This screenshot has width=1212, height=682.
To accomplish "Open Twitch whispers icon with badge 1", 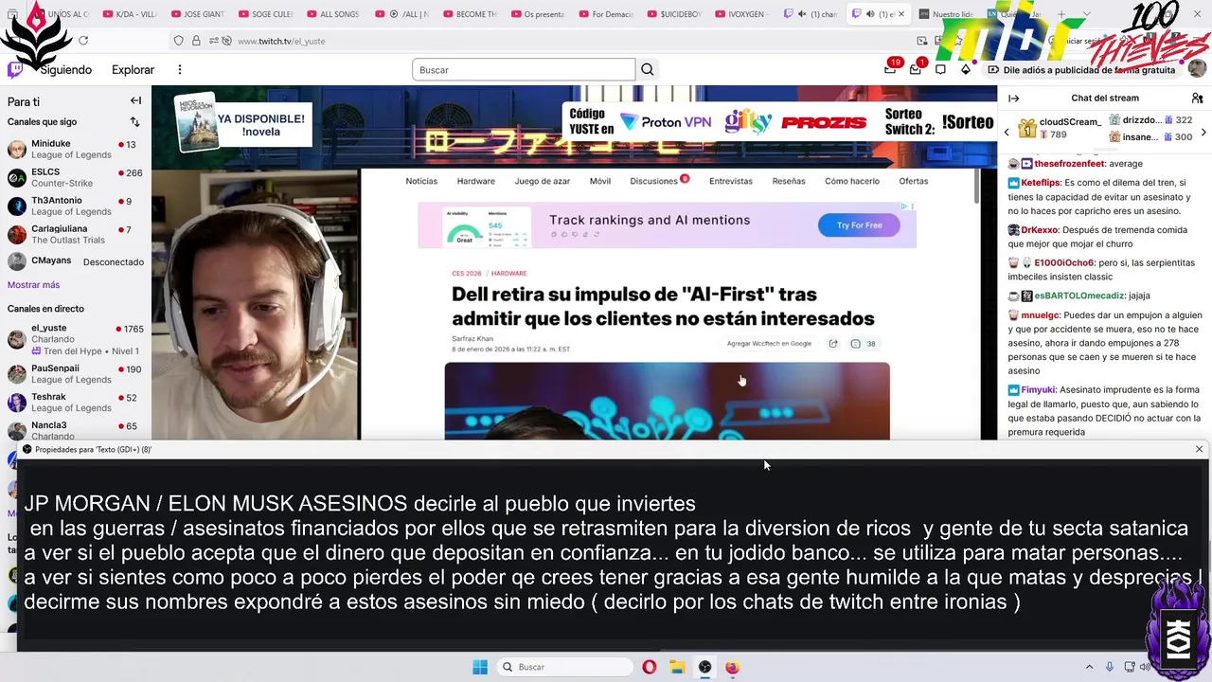I will pos(916,68).
